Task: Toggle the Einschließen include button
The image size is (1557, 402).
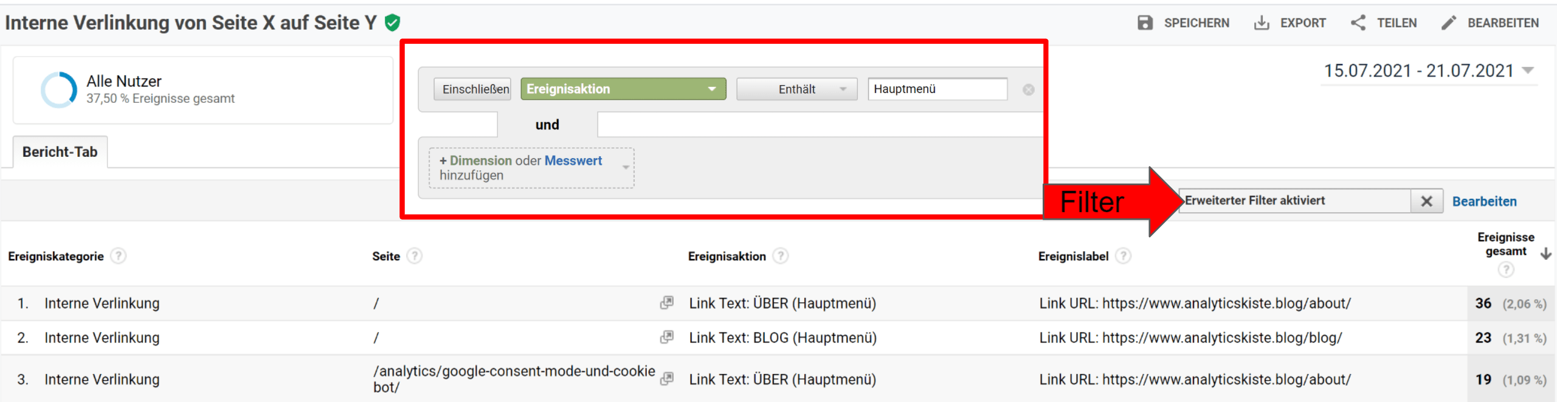Action: 472,89
